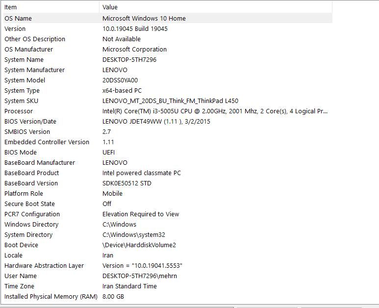Screen dimensions: 379x308
Task: Click value Elevation Required to View
Action: pyautogui.click(x=141, y=214)
